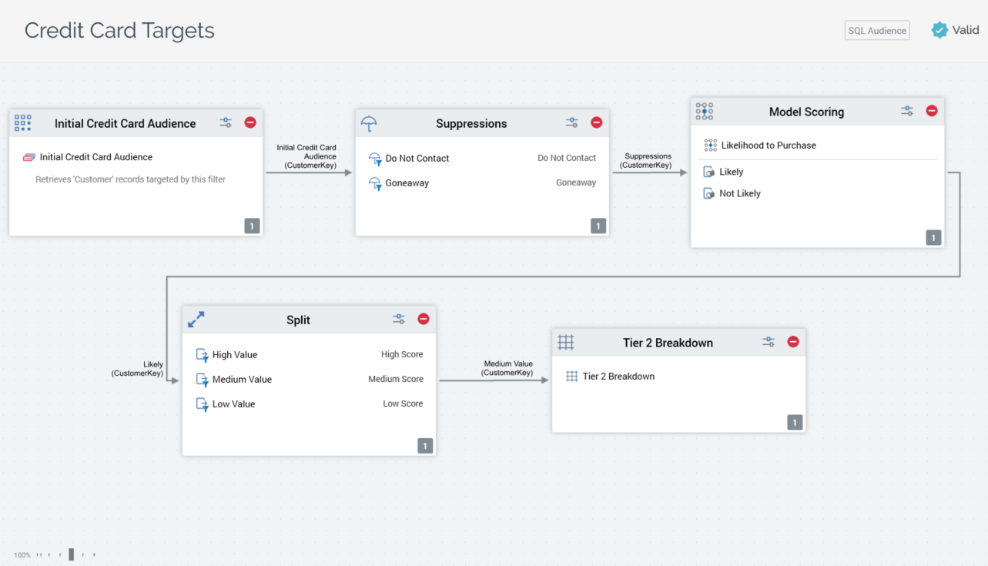
Task: Click the count badge on Split block
Action: click(x=425, y=446)
